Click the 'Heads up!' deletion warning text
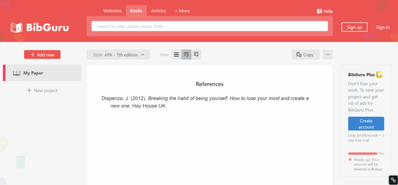Image resolution: width=398 pixels, height=185 pixels. click(x=368, y=164)
